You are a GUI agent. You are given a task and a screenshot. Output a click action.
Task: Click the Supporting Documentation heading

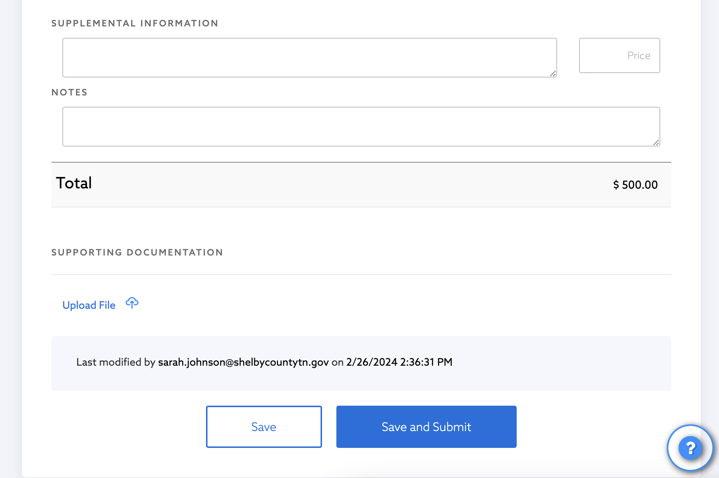(137, 253)
